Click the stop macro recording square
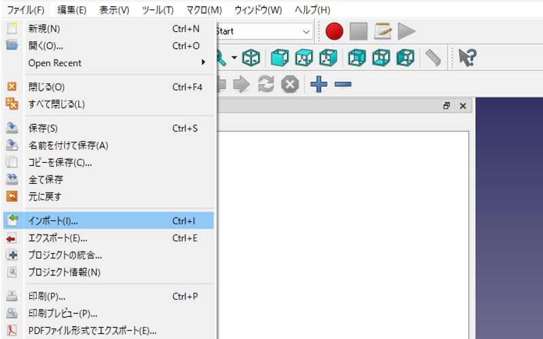Viewport: 543px width, 339px height. (x=358, y=31)
